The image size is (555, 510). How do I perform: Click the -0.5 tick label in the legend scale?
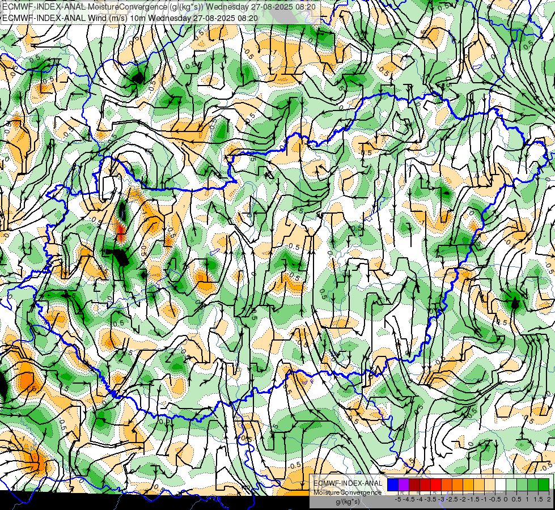tap(495, 499)
